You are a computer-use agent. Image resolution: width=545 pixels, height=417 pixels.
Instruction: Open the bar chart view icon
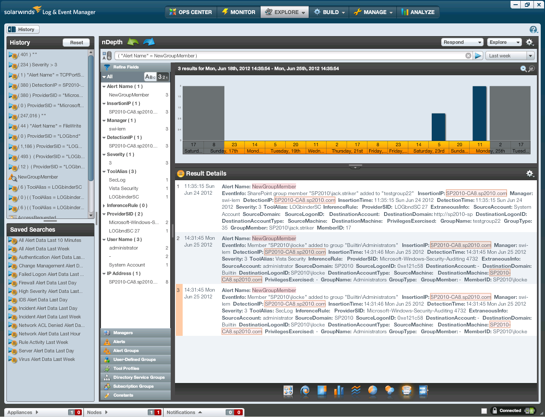[339, 391]
